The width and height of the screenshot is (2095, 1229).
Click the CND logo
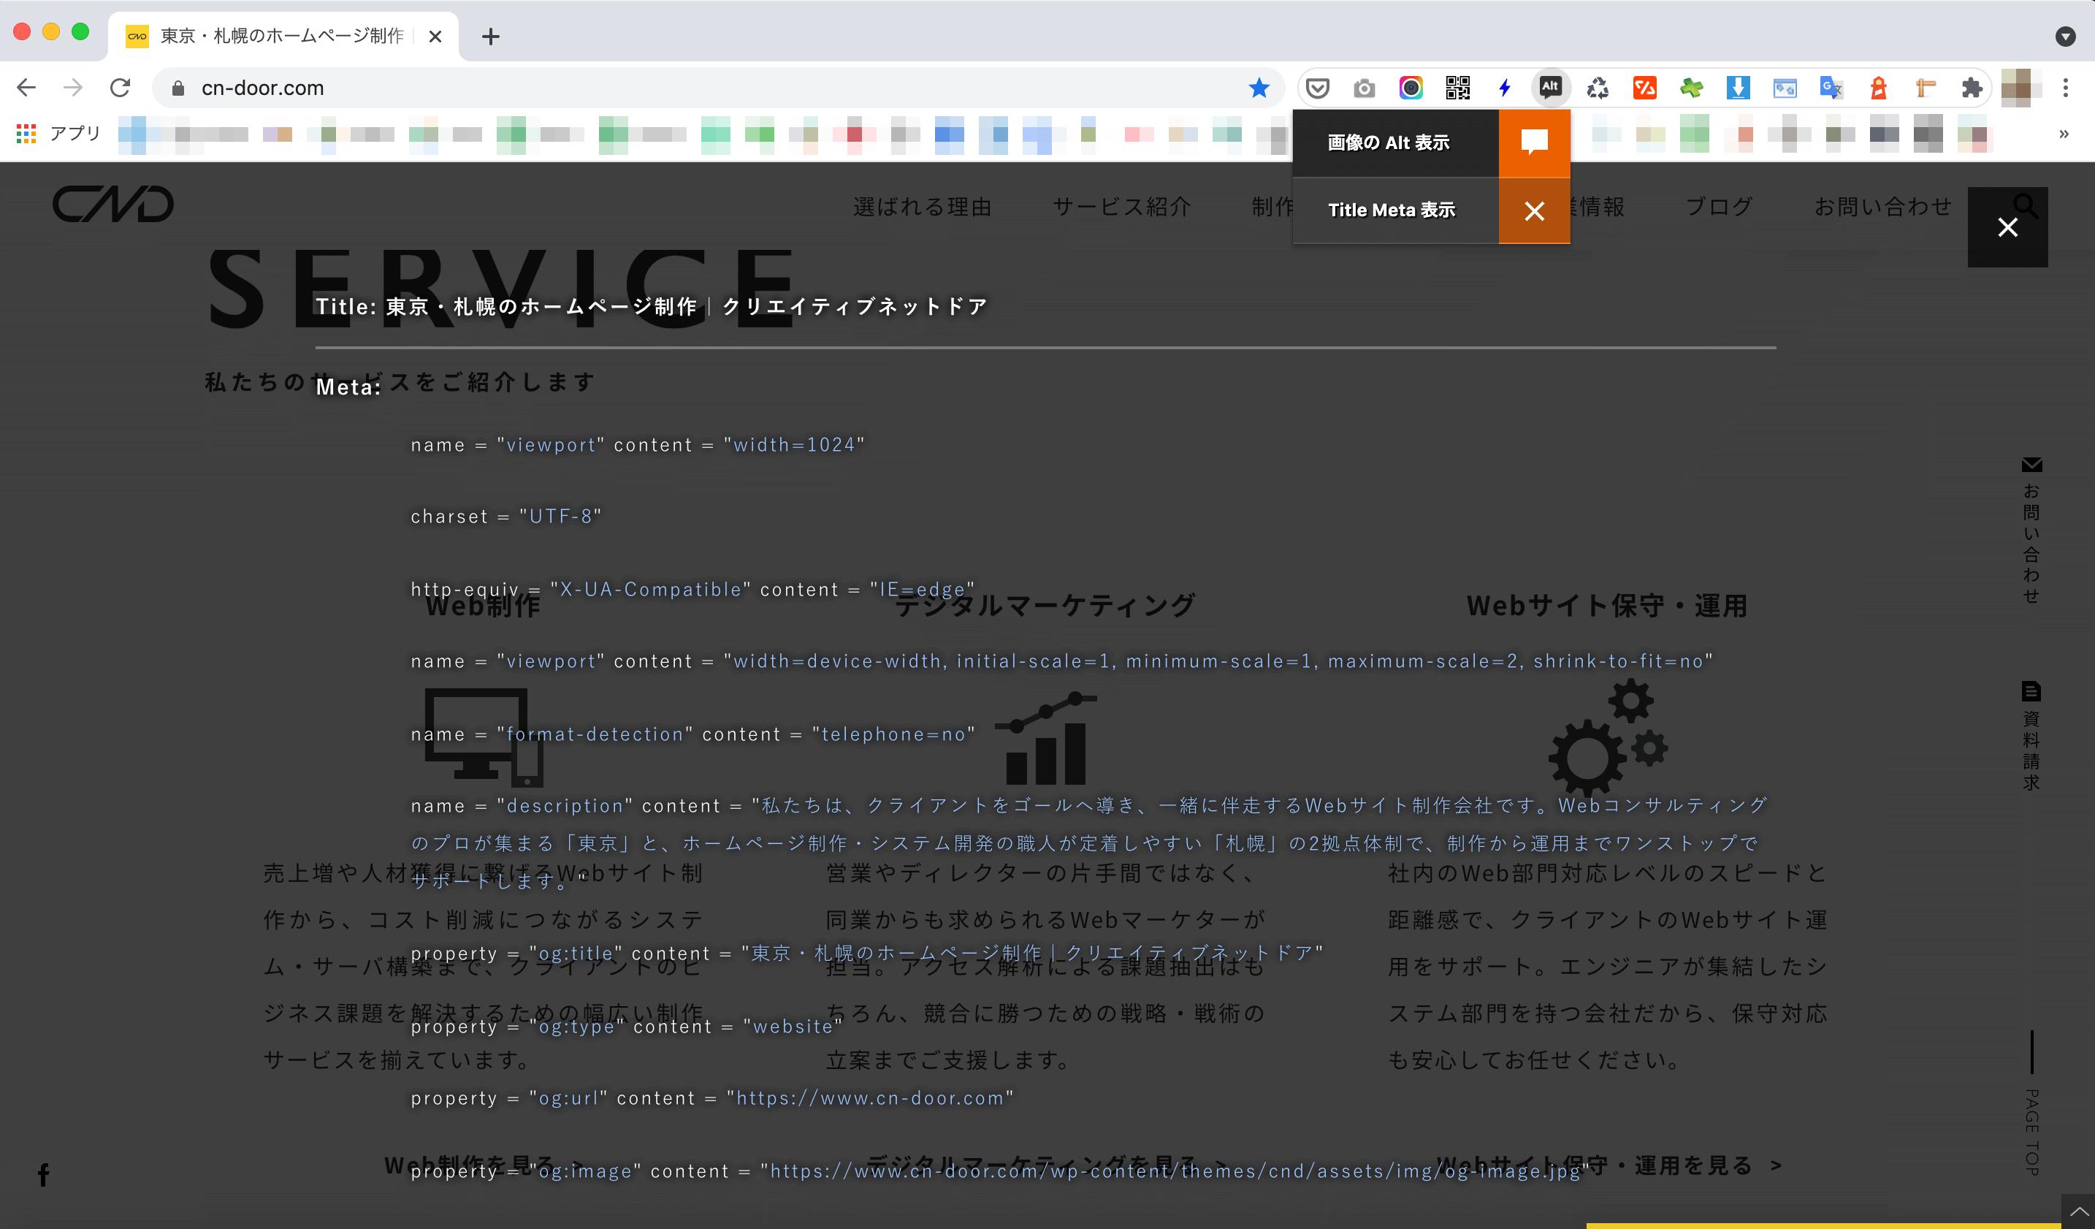pos(114,204)
